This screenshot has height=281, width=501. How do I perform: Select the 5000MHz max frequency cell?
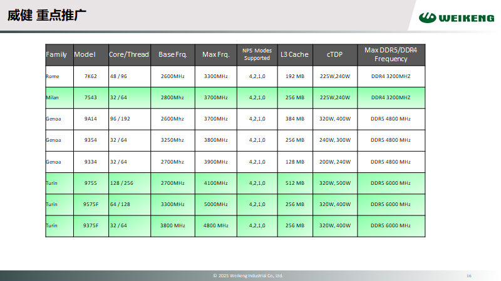[x=215, y=205]
